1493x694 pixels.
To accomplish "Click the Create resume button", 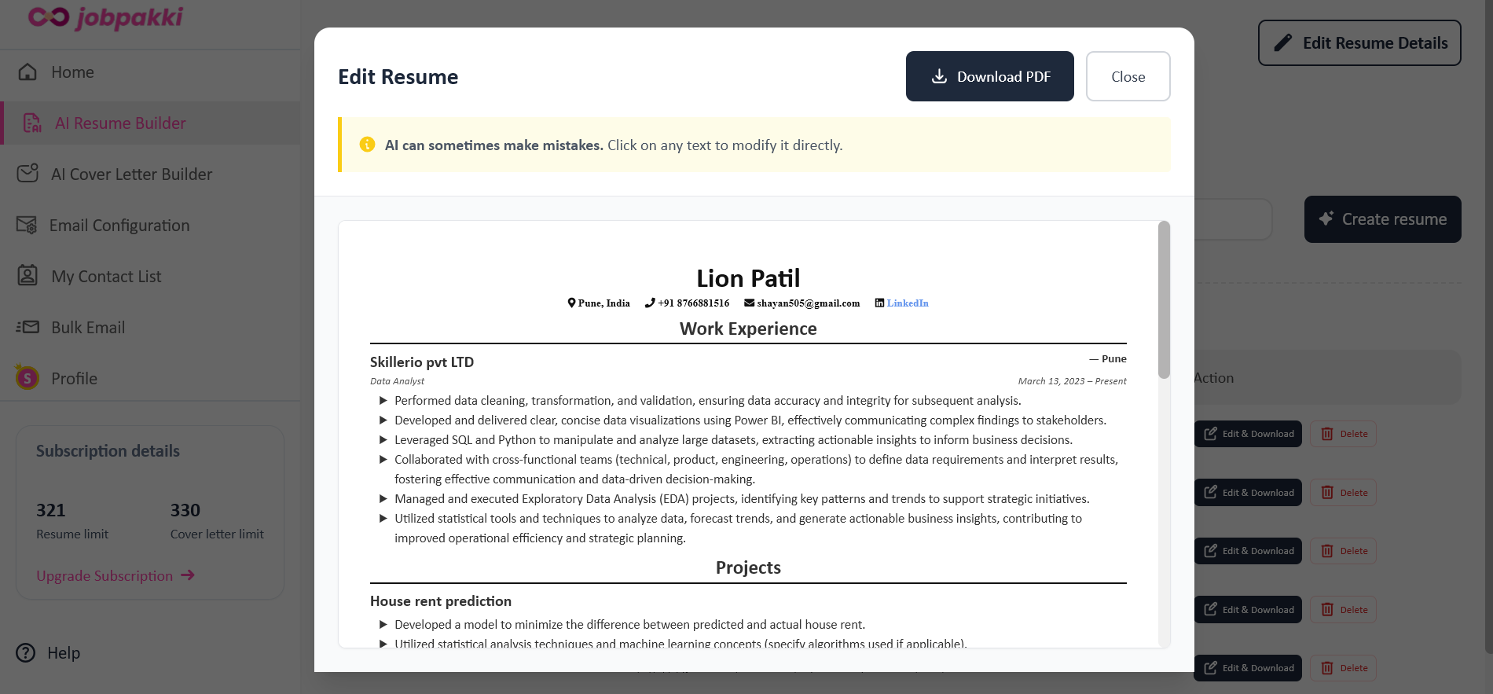I will pyautogui.click(x=1382, y=219).
